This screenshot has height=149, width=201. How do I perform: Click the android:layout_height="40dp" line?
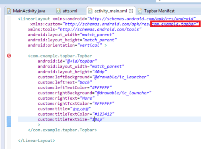point(72,72)
